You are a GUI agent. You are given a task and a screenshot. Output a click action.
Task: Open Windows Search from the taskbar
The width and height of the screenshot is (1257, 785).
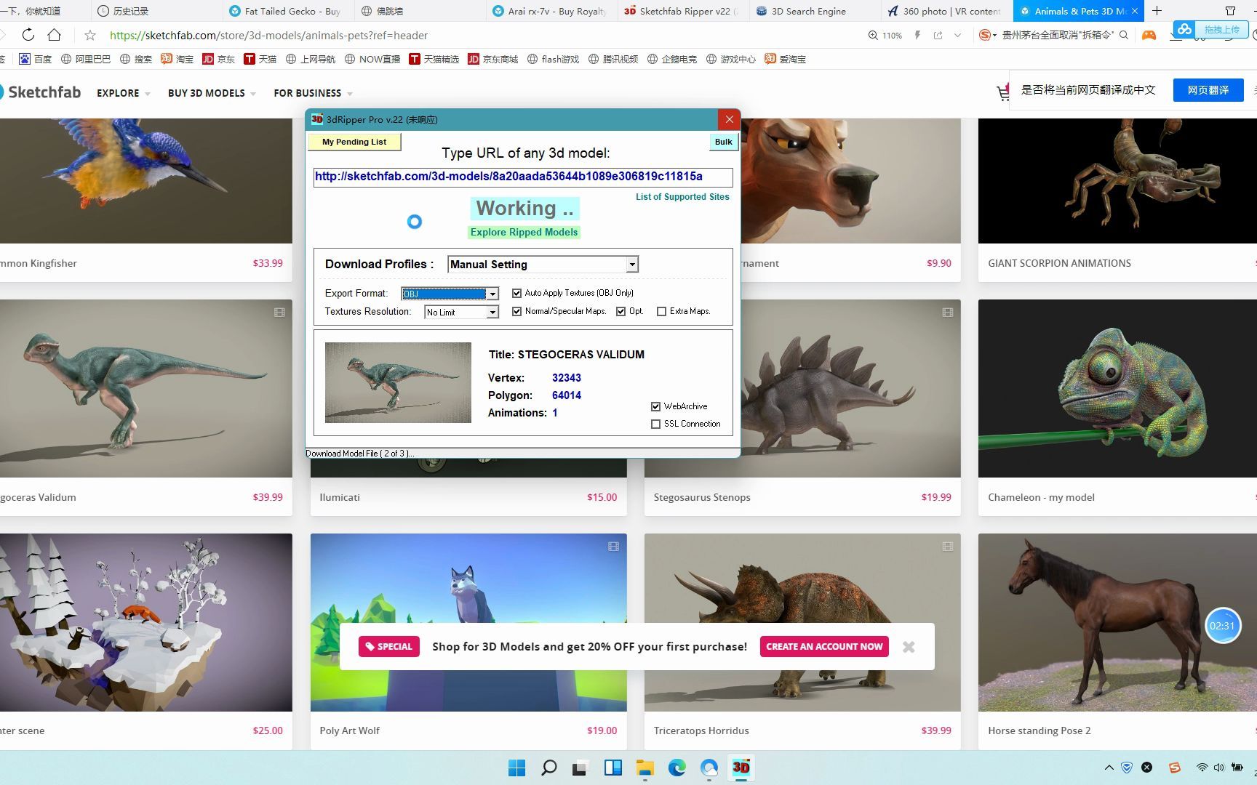(548, 768)
